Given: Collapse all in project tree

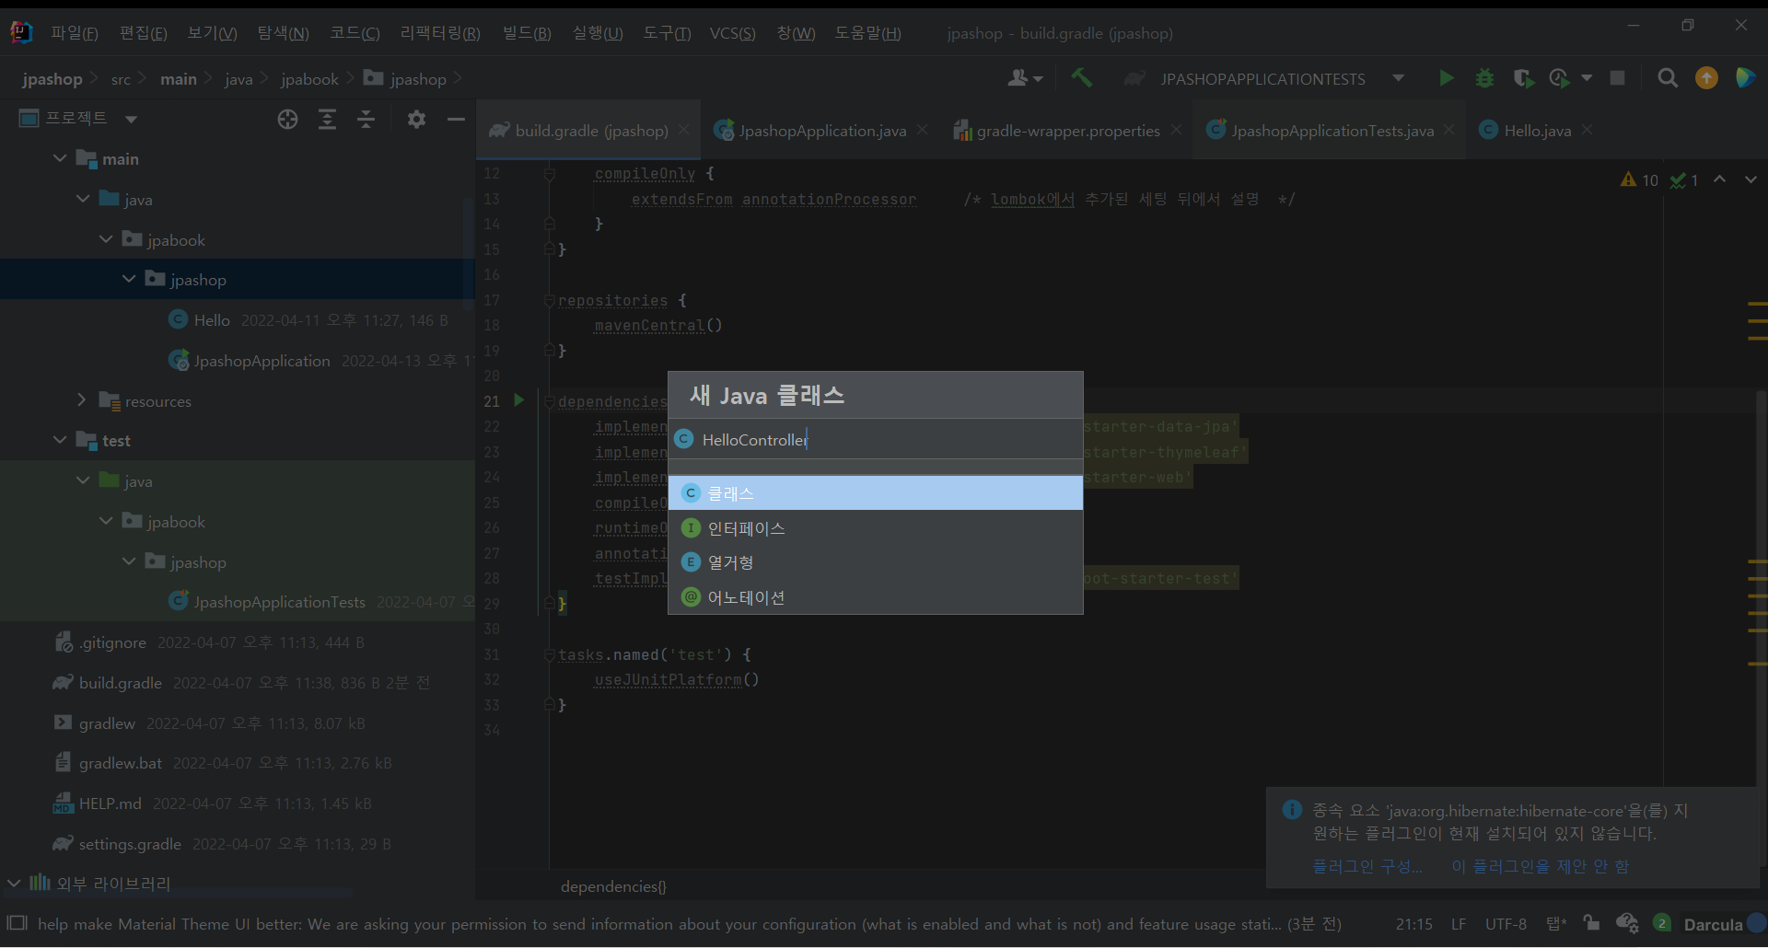Looking at the screenshot, I should (366, 119).
